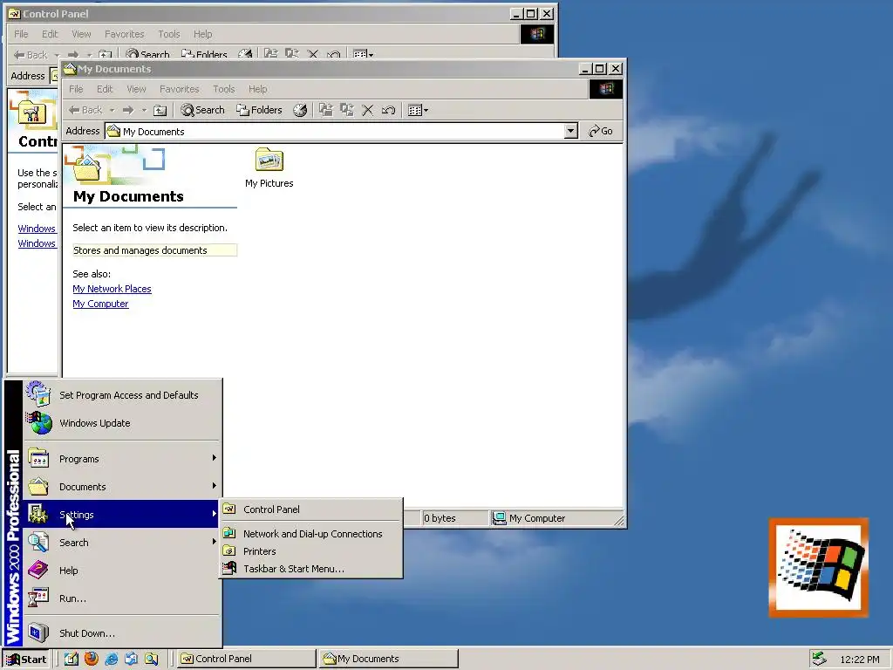Follow the My Network Places link

pos(112,289)
